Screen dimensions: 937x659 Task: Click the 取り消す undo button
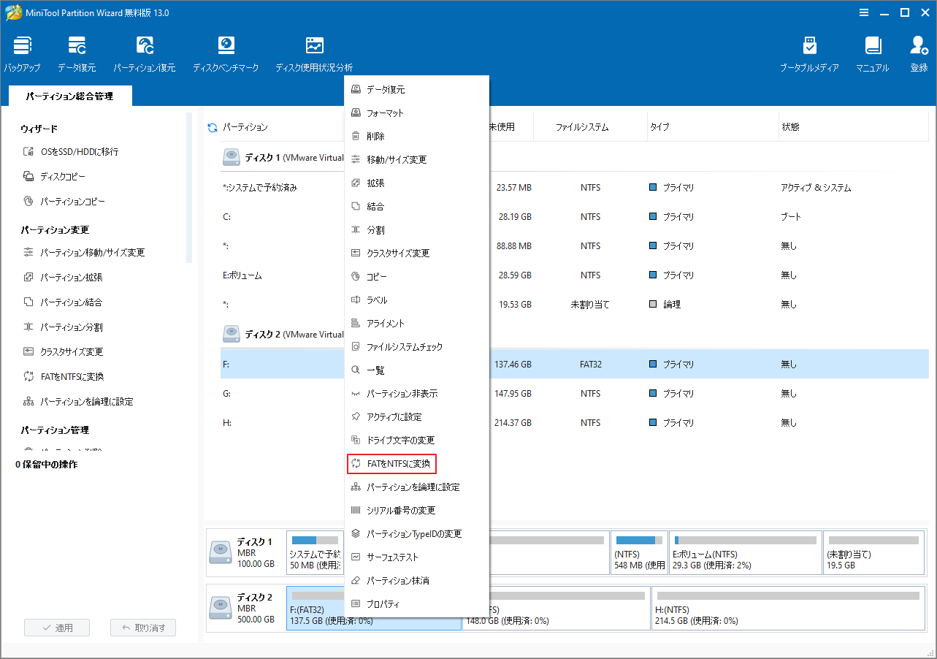(x=143, y=628)
